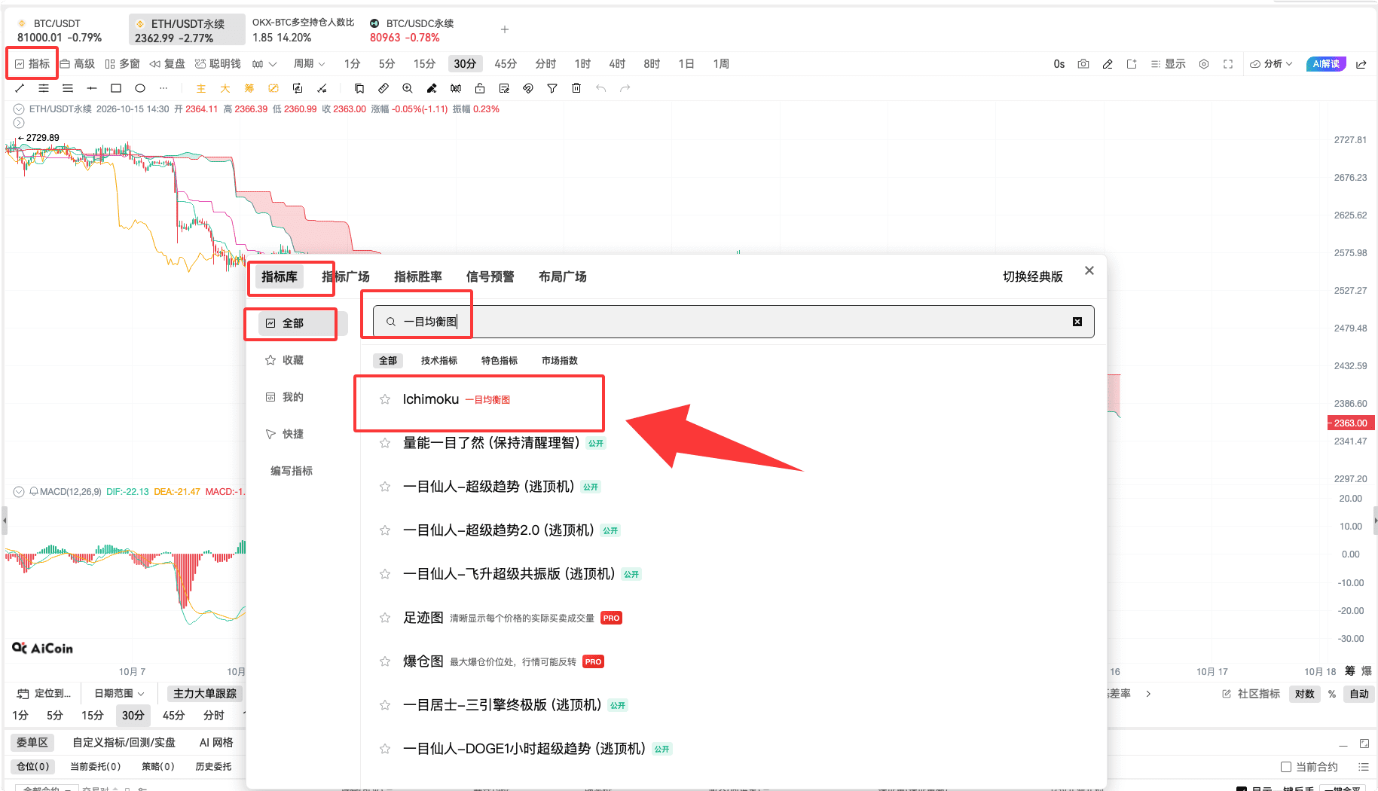1378x791 pixels.
Task: Check the 当前合约 checkbox
Action: point(1286,767)
